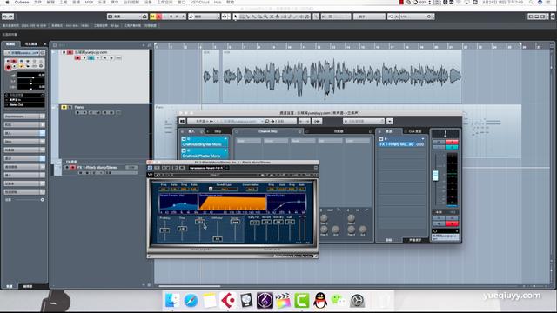Click the red solo button on channel fader strip
The width and height of the screenshot is (557, 313).
pos(452,143)
